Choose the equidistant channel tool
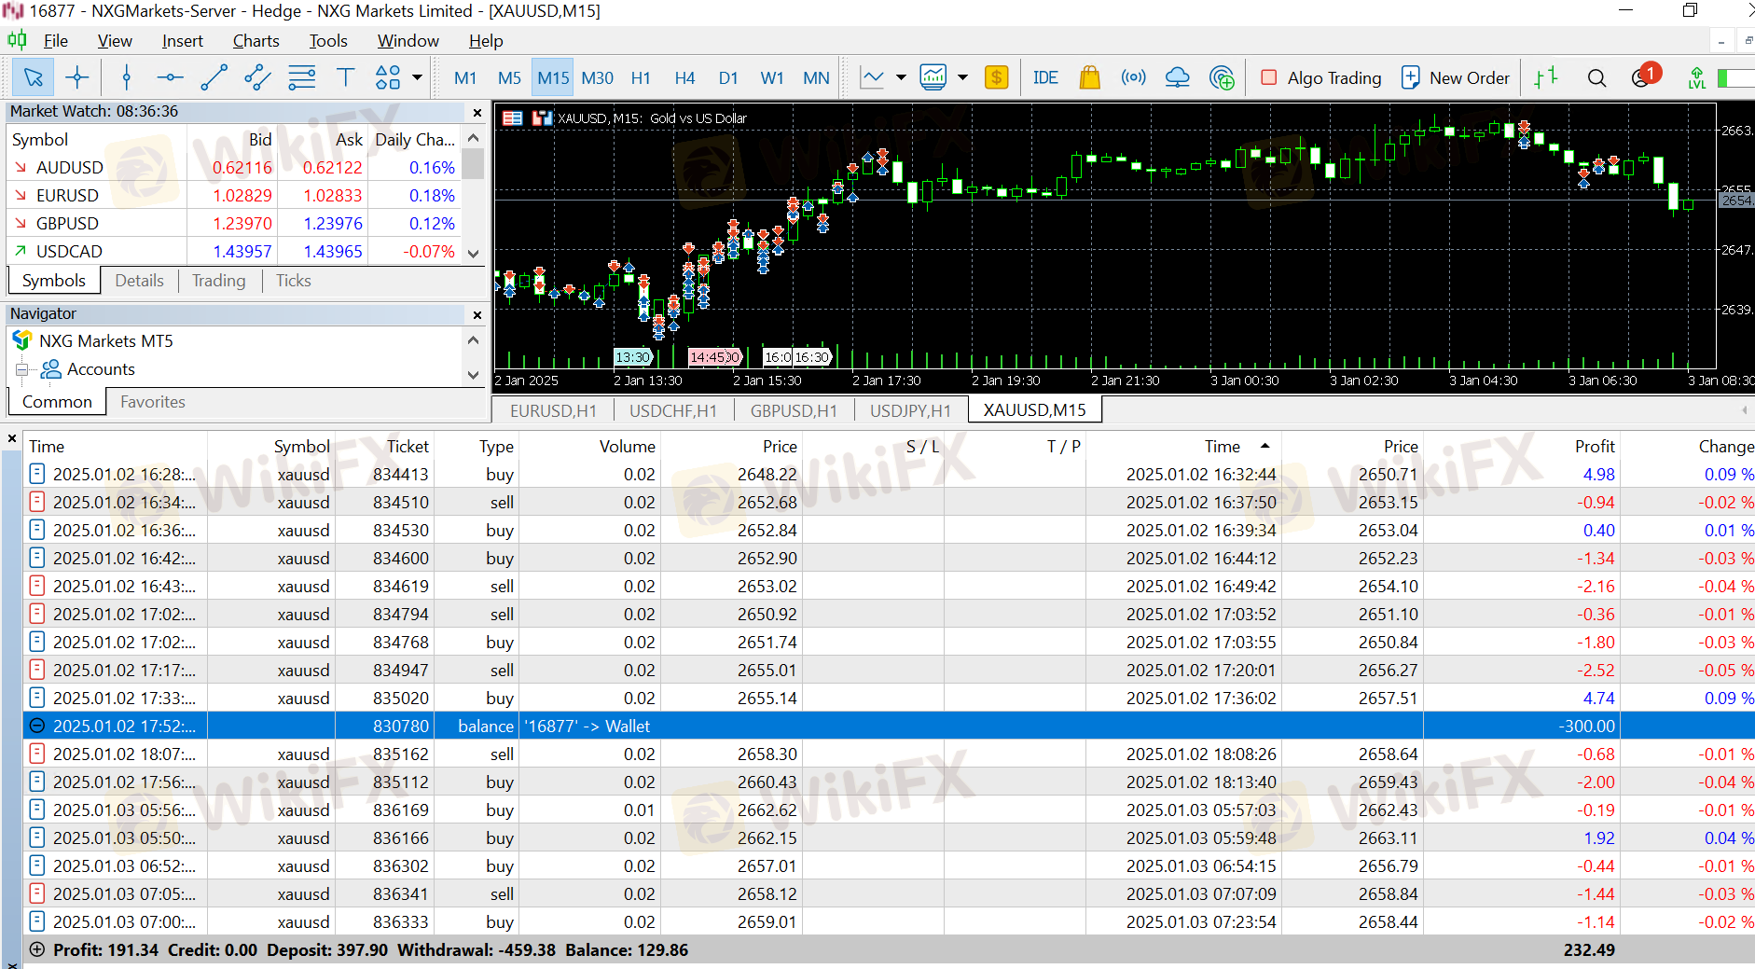This screenshot has width=1755, height=969. click(257, 77)
